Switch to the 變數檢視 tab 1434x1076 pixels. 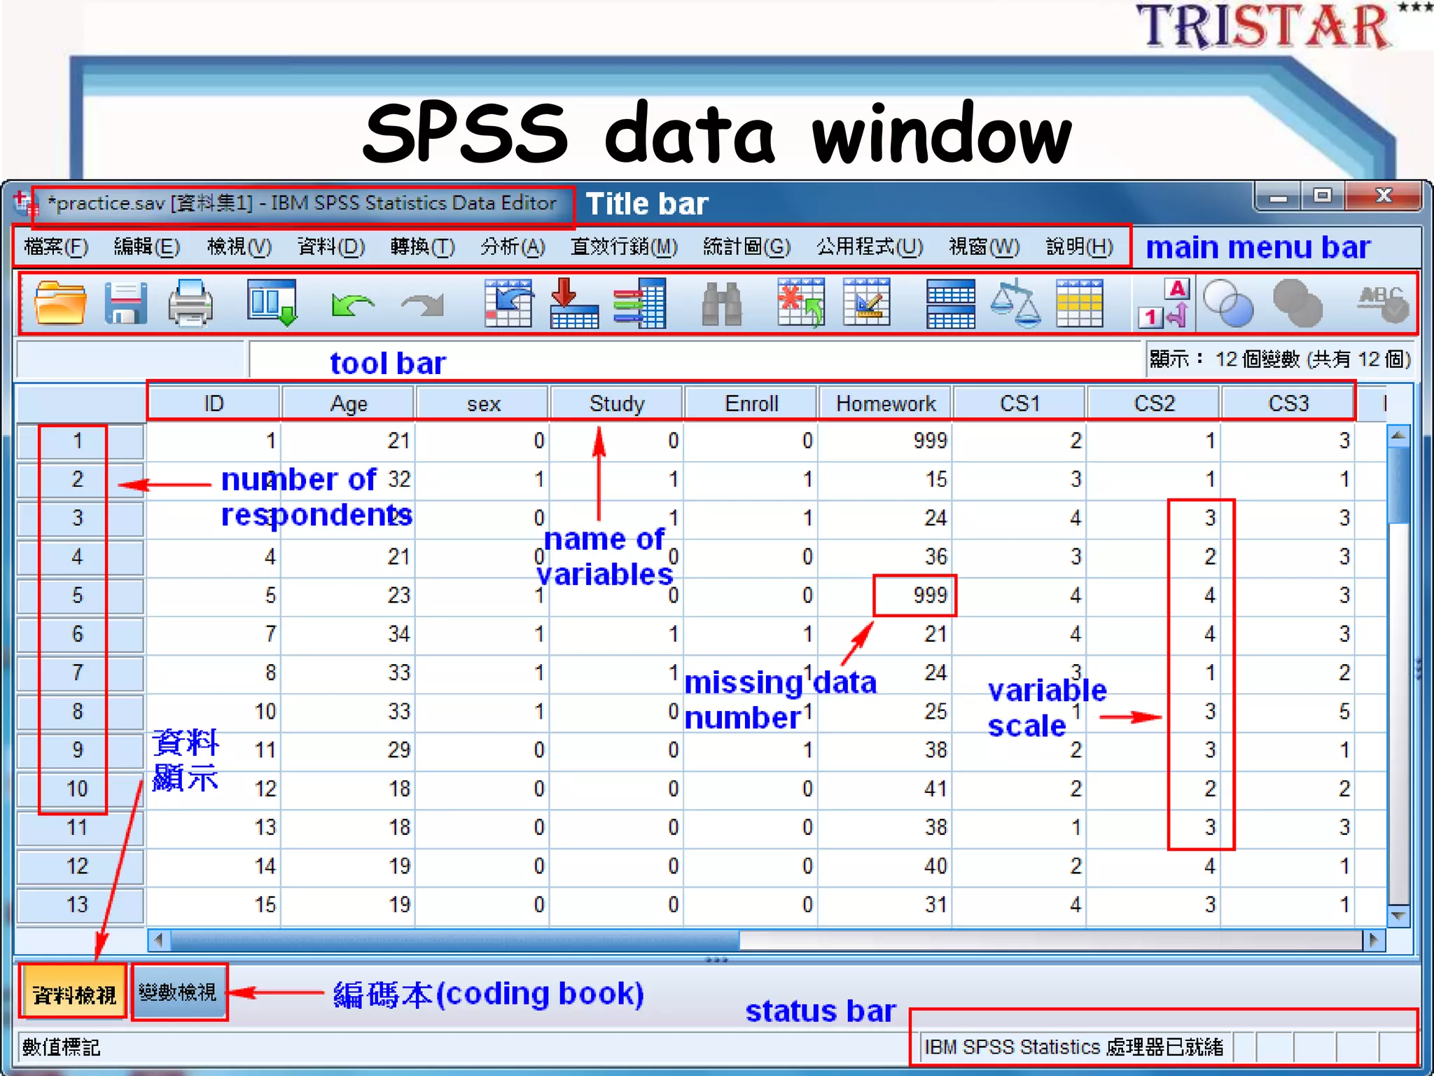[179, 992]
